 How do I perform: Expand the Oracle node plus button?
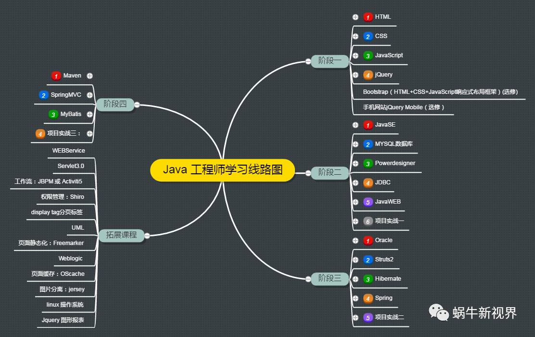click(x=356, y=240)
